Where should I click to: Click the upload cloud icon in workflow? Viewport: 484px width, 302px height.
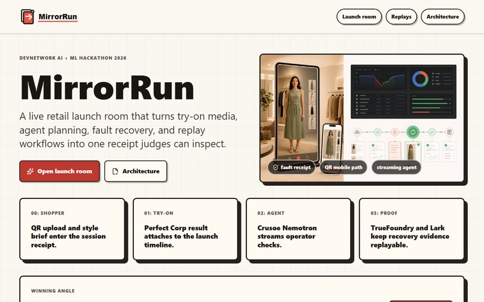(x=357, y=132)
